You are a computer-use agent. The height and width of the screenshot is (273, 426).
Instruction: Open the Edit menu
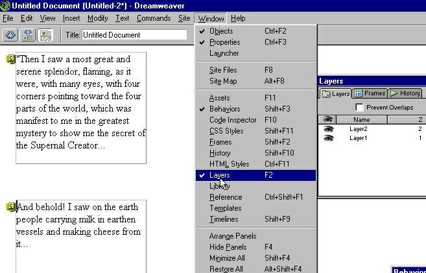coord(27,18)
